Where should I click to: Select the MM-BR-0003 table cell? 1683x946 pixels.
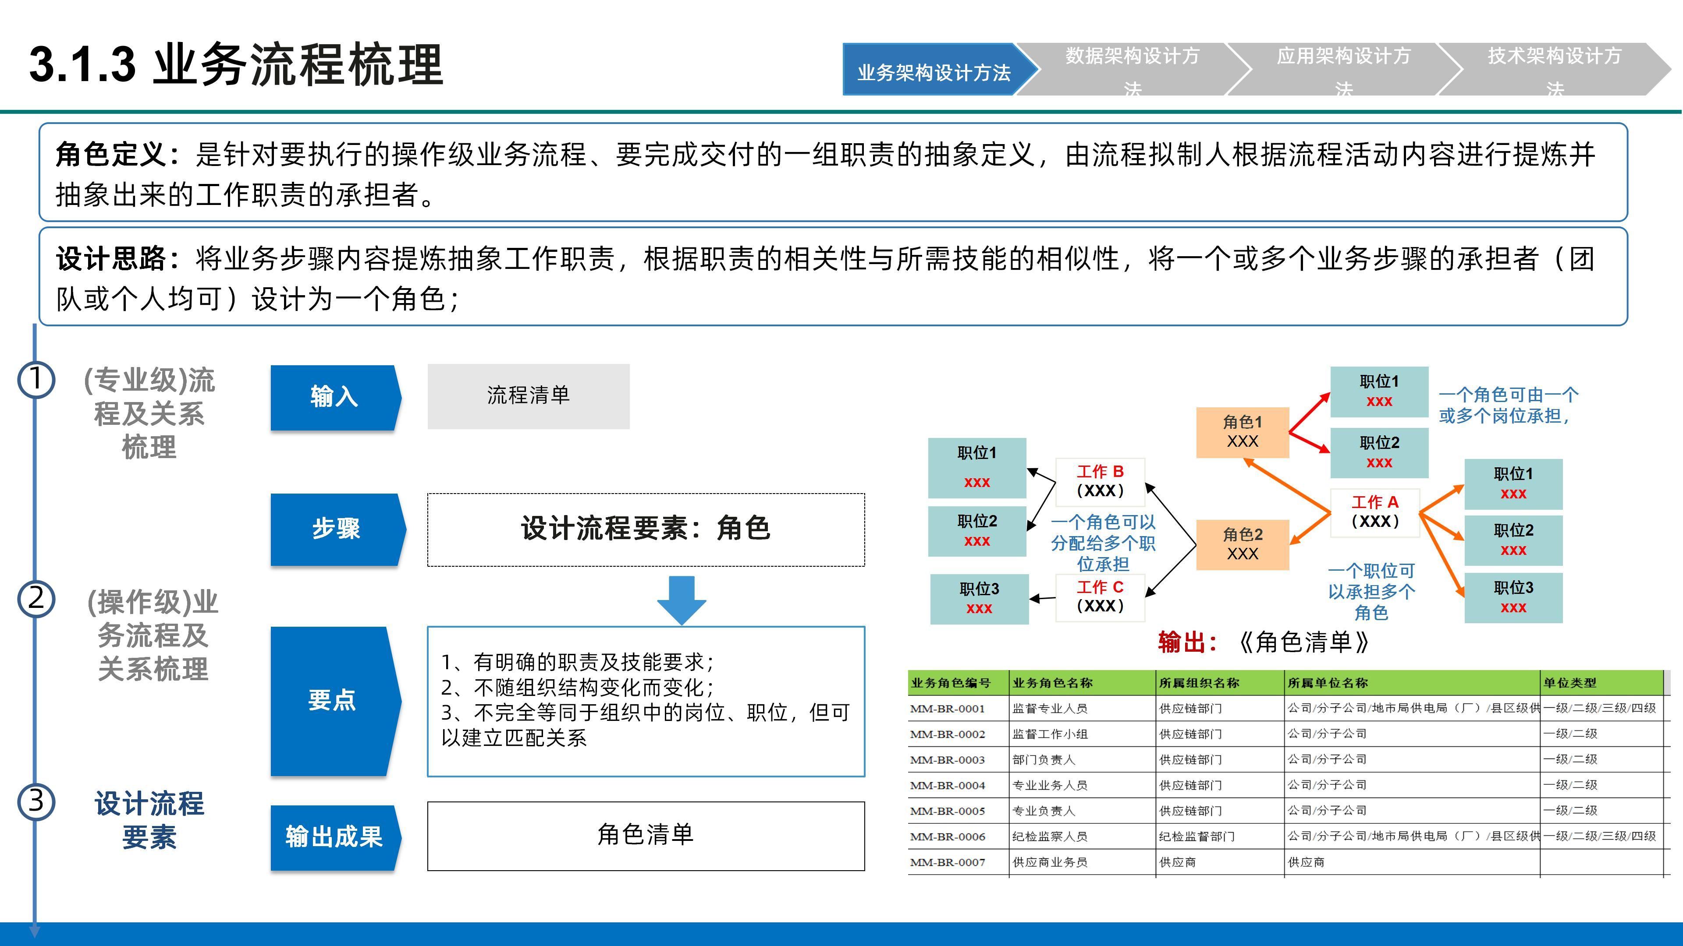[958, 759]
